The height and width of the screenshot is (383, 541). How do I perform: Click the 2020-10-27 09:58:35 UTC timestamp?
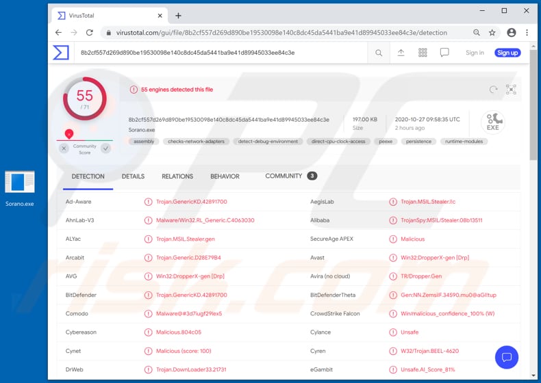(427, 119)
